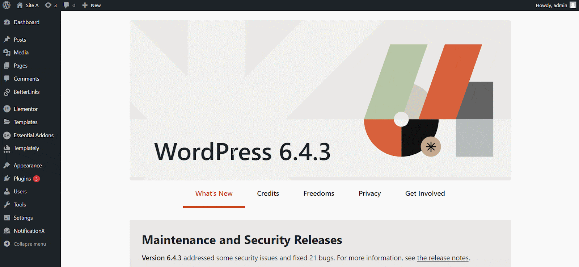
Task: Click the updates icon showing 3
Action: 48,5
